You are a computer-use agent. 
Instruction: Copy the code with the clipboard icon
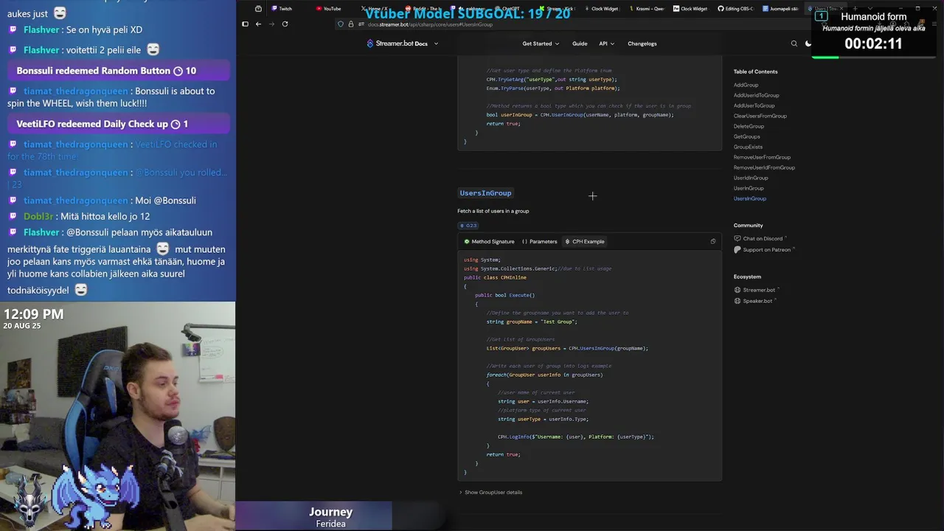712,242
